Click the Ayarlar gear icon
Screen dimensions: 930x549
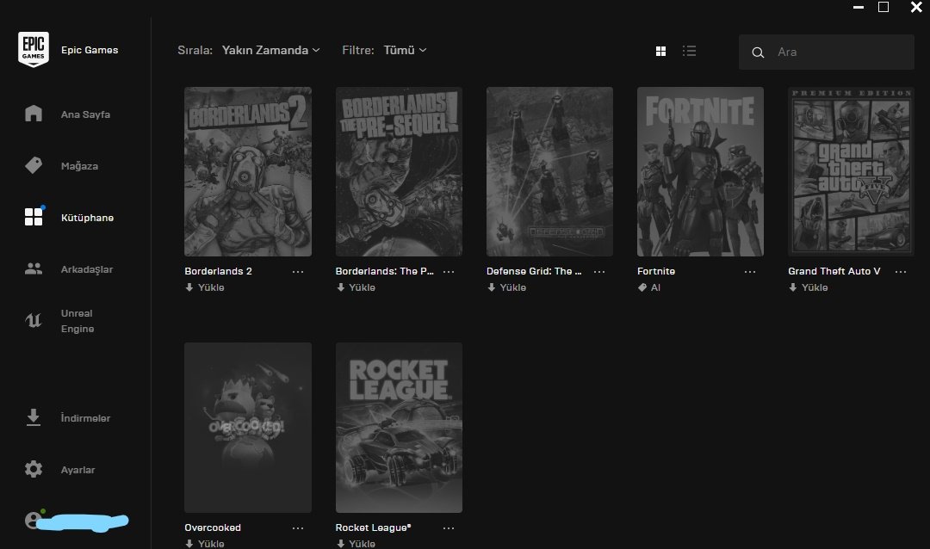click(x=34, y=469)
